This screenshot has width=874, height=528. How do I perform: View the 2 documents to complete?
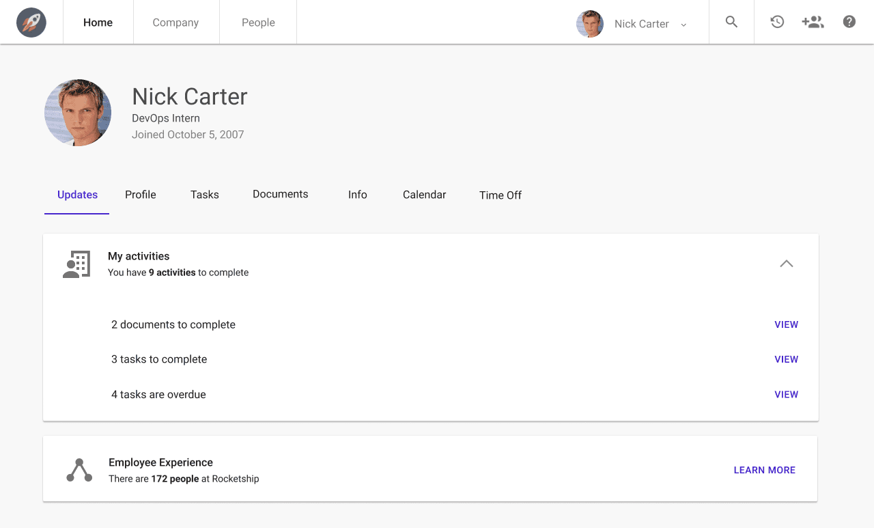[787, 324]
